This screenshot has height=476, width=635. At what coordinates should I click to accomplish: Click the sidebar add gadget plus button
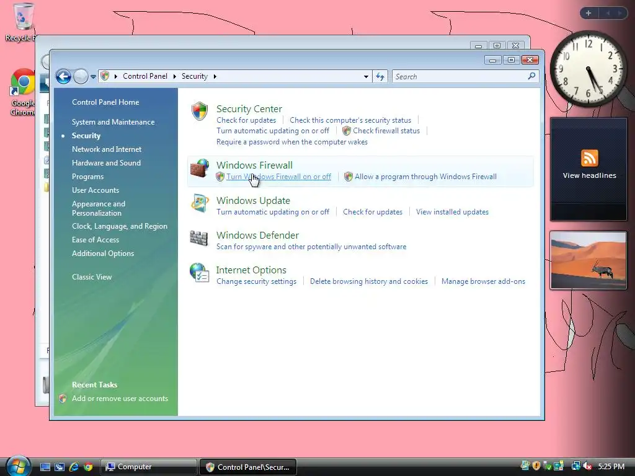[x=588, y=13]
